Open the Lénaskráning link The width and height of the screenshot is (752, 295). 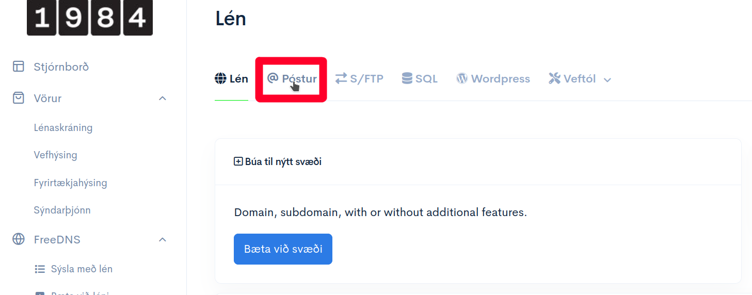tap(63, 127)
